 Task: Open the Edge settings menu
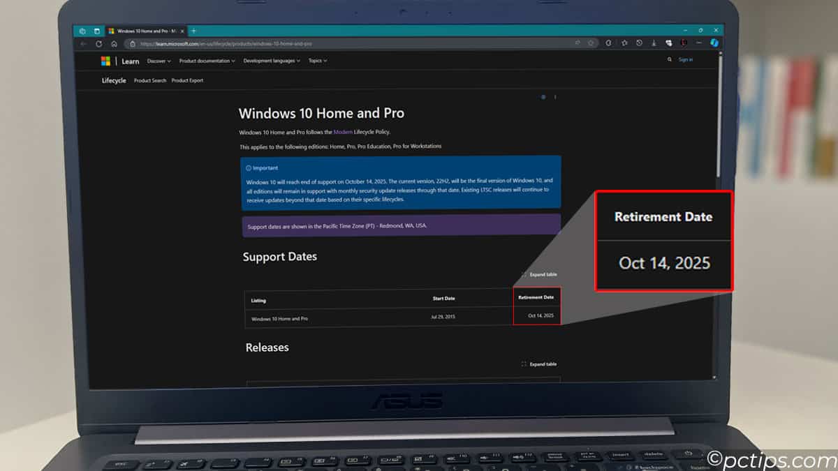pos(699,43)
